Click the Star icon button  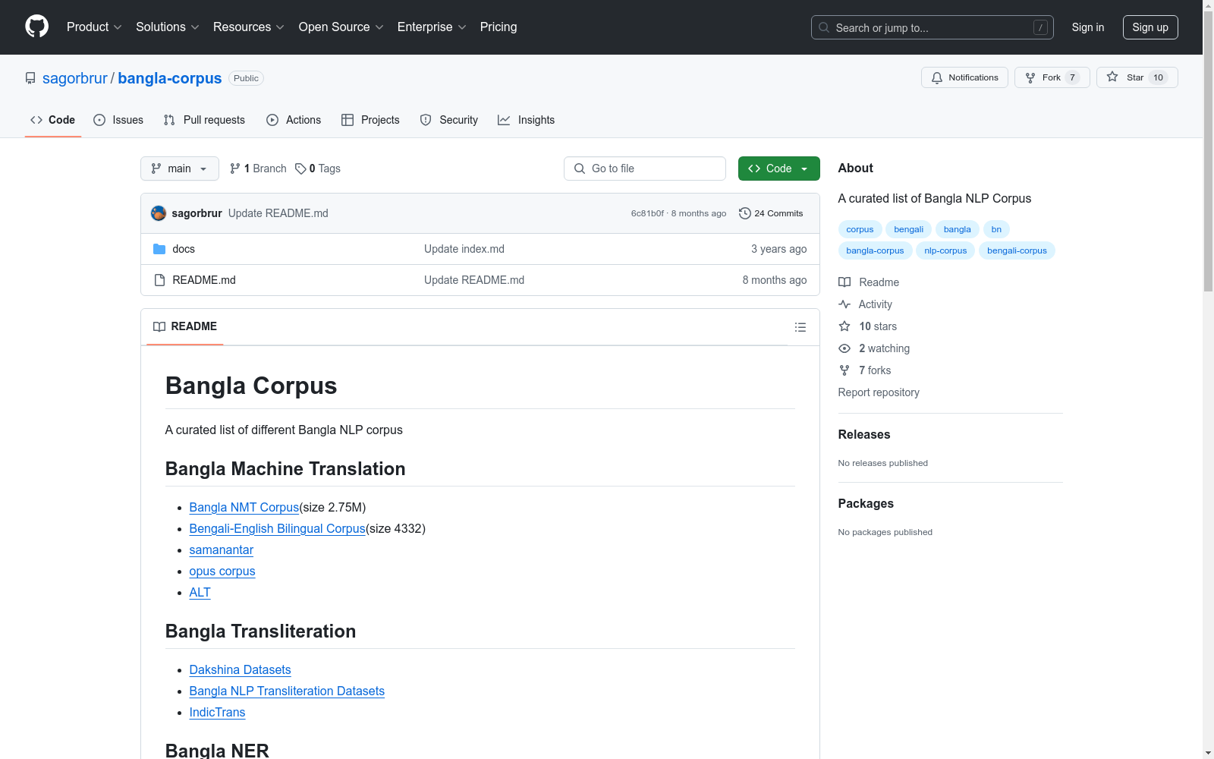click(1112, 77)
